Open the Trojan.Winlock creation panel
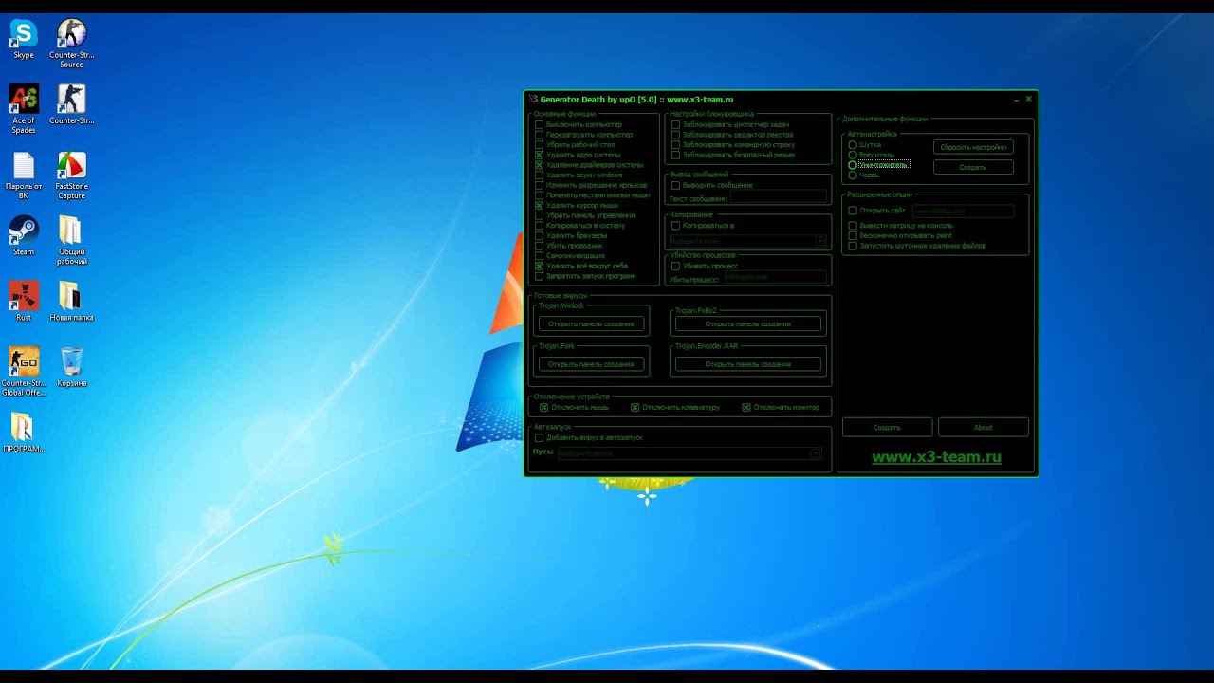 coord(591,323)
